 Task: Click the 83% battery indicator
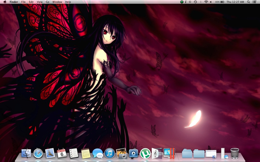(220, 2)
